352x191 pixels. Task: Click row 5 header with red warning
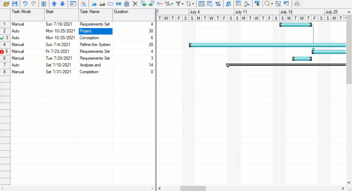(x=5, y=52)
